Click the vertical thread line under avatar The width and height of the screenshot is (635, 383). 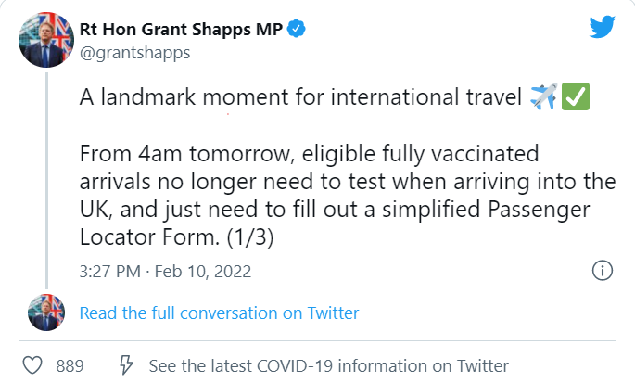(46, 181)
